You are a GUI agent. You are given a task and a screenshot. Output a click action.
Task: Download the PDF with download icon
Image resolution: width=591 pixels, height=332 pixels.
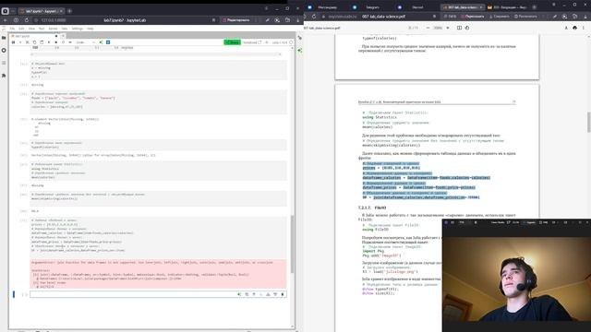[x=566, y=28]
